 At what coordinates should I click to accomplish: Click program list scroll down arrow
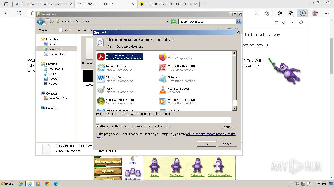coord(234,109)
